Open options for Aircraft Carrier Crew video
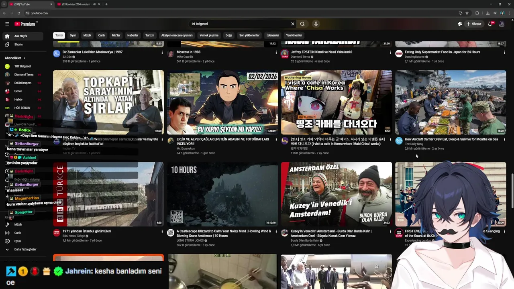This screenshot has width=514, height=289. [x=504, y=140]
